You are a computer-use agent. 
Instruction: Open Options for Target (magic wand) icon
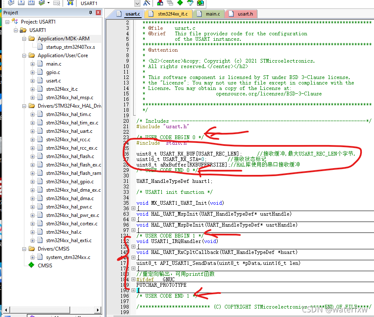tap(147, 3)
